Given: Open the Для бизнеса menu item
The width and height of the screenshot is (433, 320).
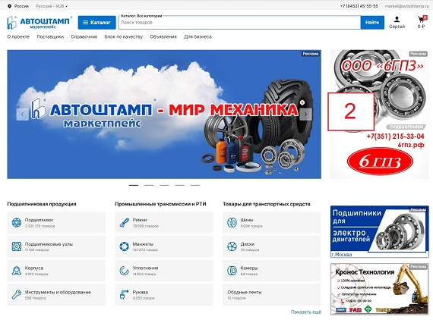Looking at the screenshot, I should tap(198, 36).
